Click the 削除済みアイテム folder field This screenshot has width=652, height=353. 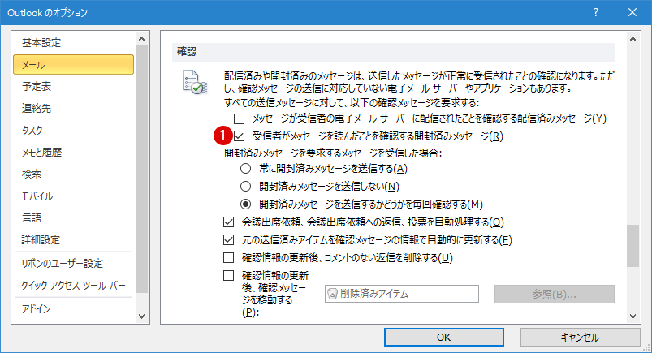(x=402, y=294)
